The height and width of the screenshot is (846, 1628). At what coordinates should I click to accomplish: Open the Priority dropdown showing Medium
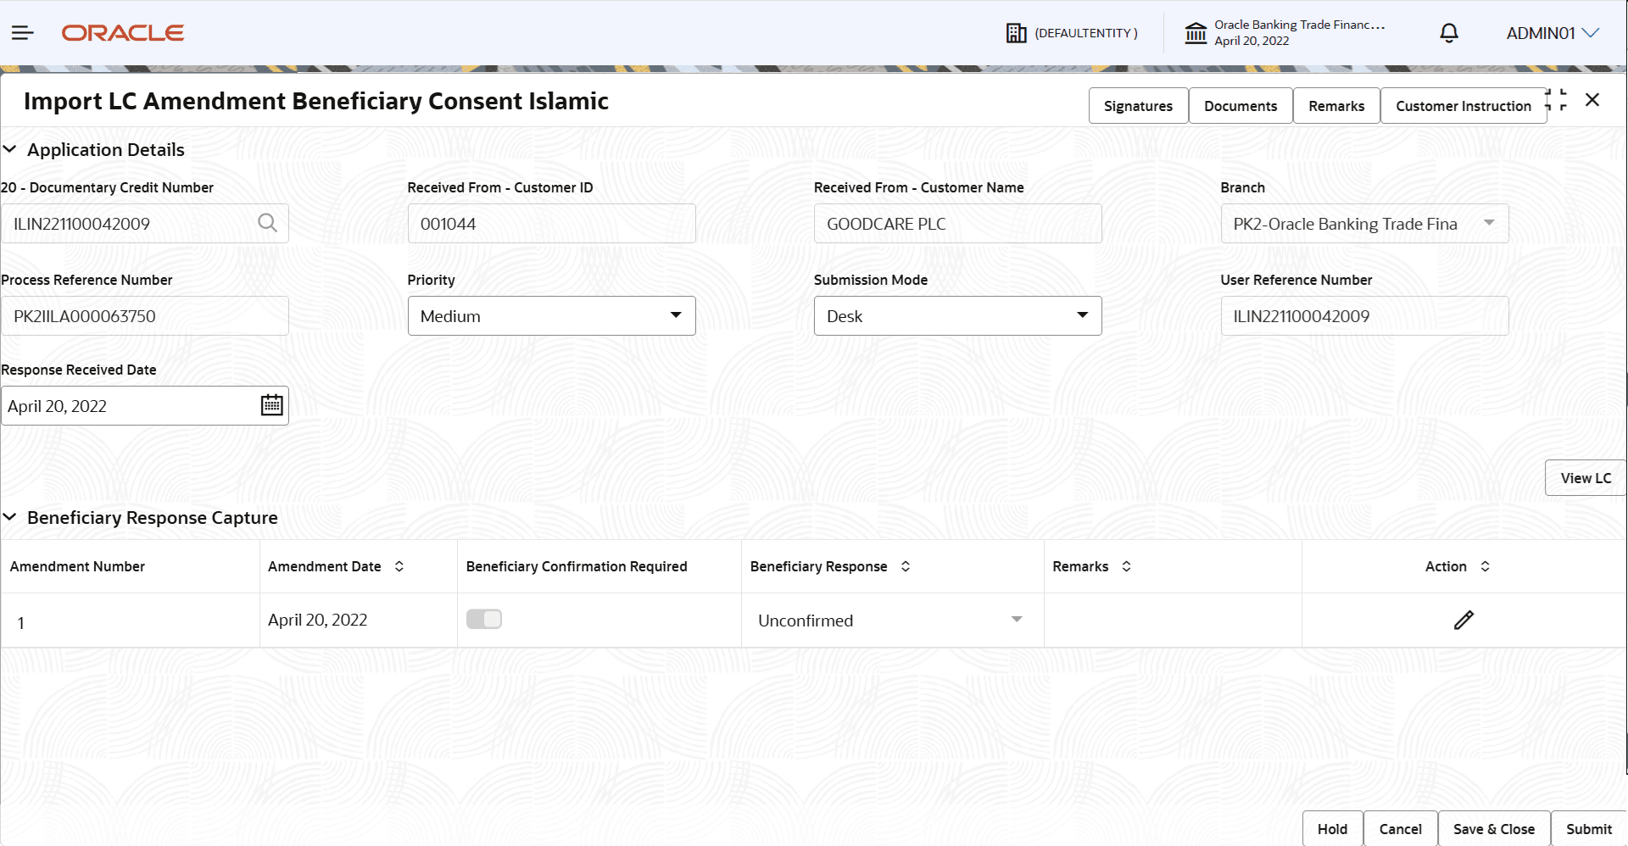[x=552, y=315]
